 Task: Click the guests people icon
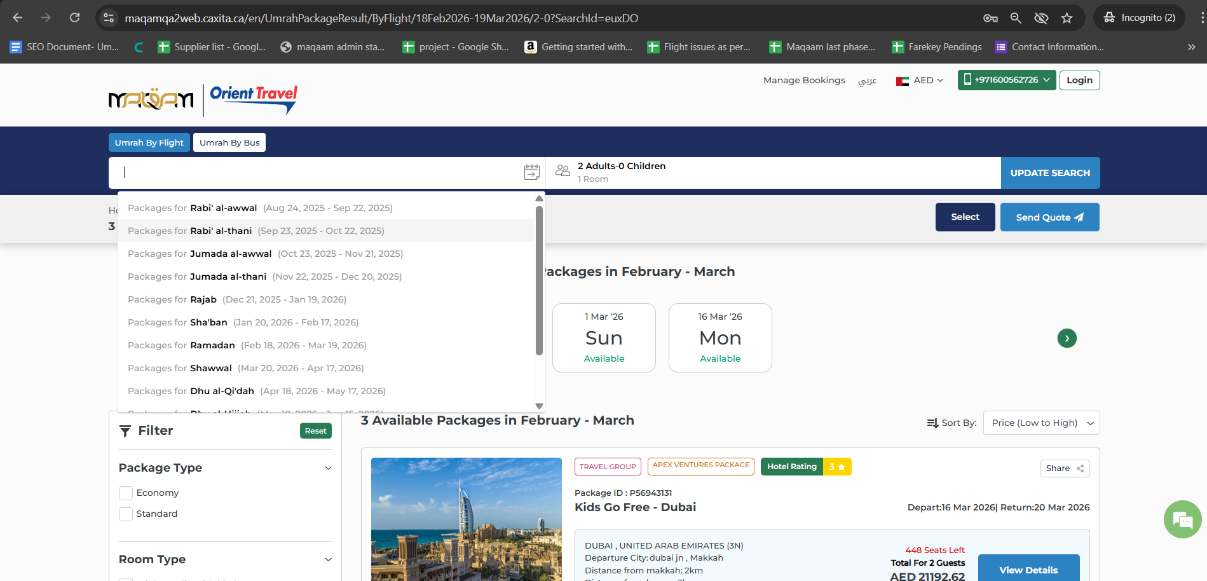point(563,171)
